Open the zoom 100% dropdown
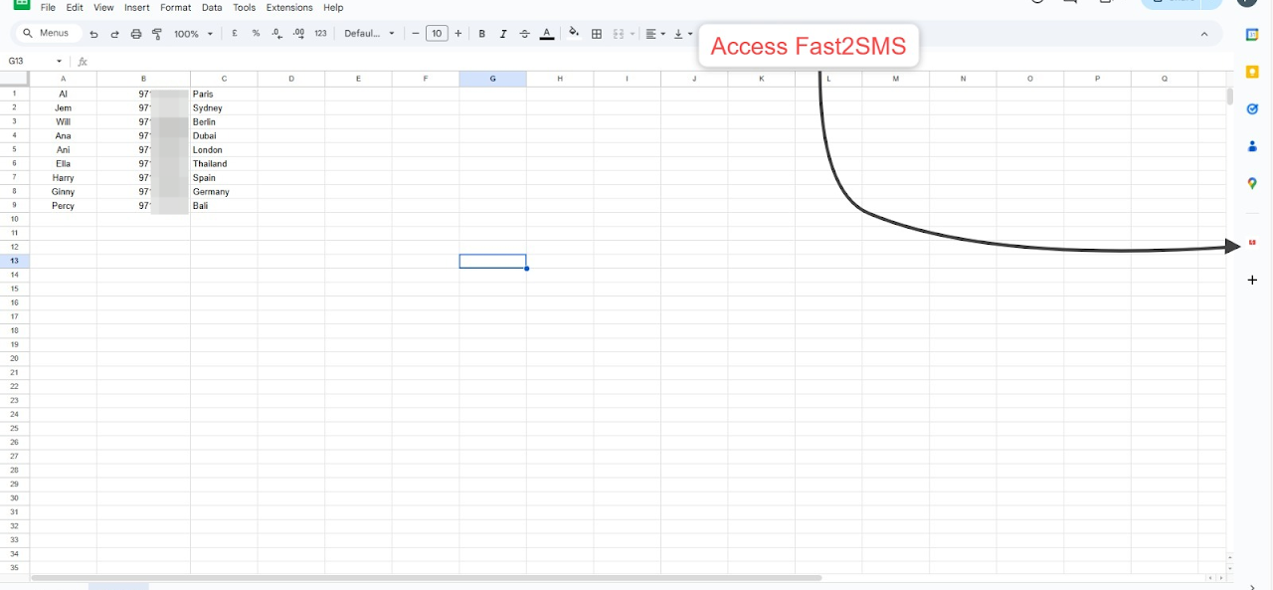The width and height of the screenshot is (1273, 590). 193,34
